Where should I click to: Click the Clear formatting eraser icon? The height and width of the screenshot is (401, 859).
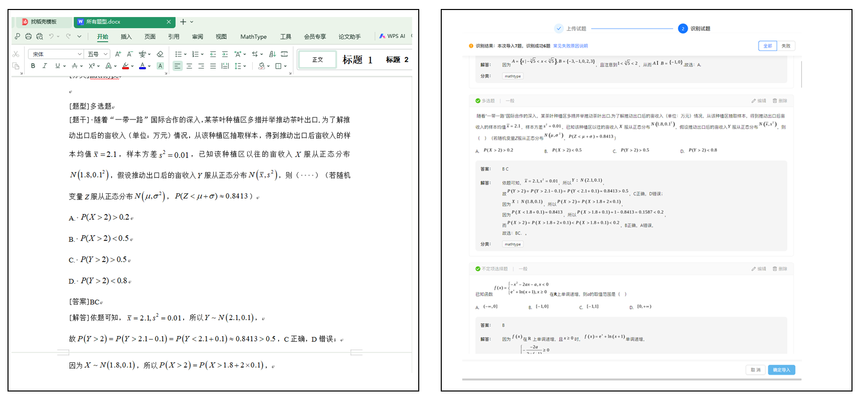coord(160,54)
